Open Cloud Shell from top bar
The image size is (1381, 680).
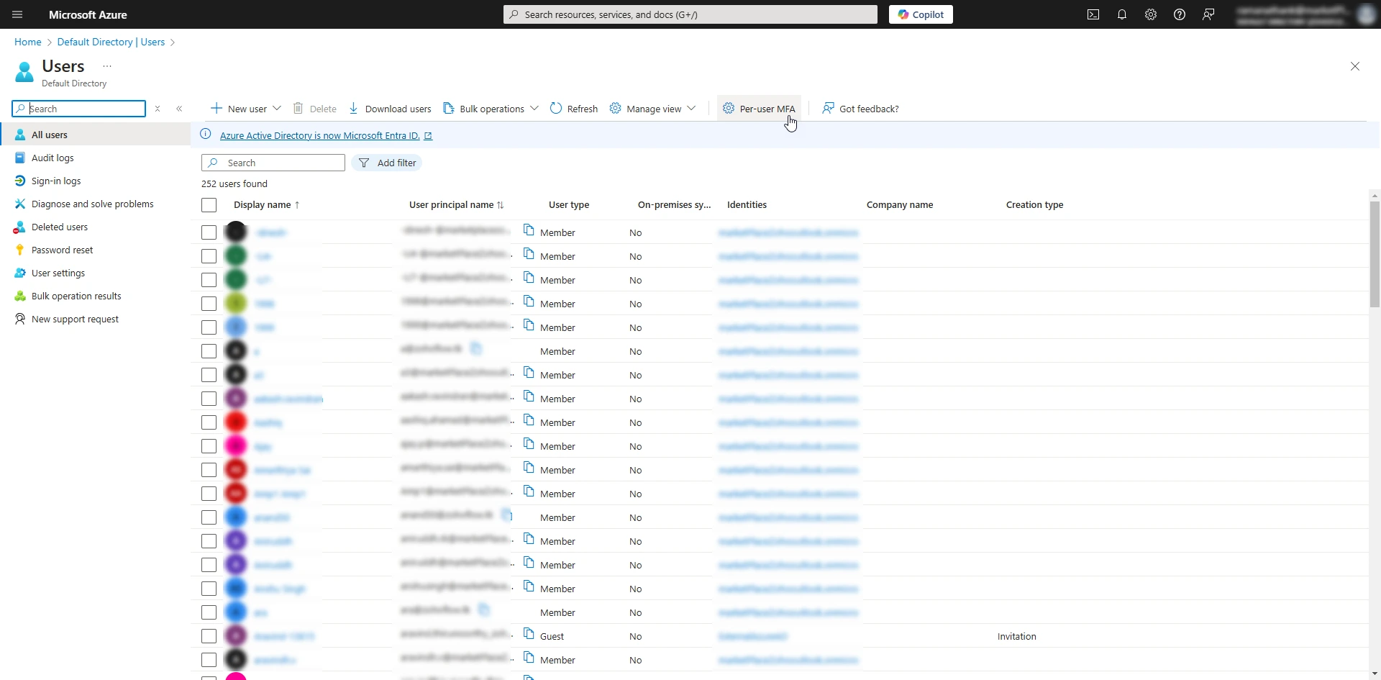tap(1093, 14)
